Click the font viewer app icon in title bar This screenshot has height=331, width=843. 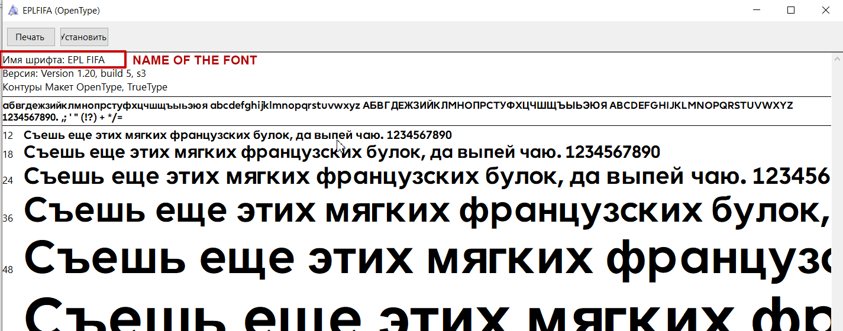(13, 10)
